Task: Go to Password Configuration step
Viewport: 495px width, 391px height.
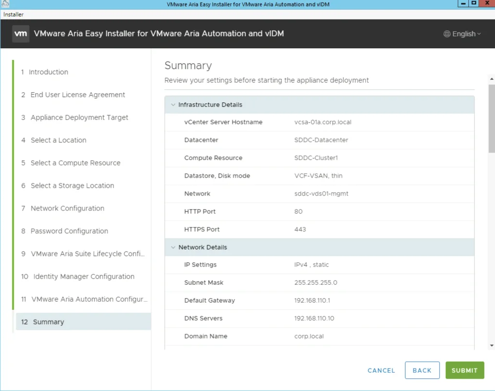Action: (x=64, y=231)
